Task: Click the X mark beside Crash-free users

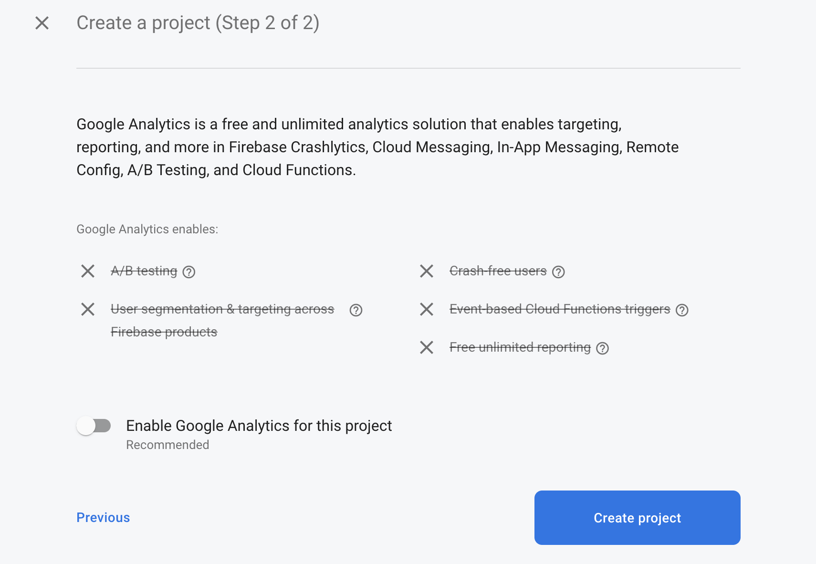Action: tap(427, 271)
